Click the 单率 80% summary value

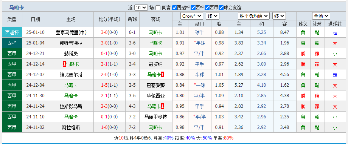228,138
